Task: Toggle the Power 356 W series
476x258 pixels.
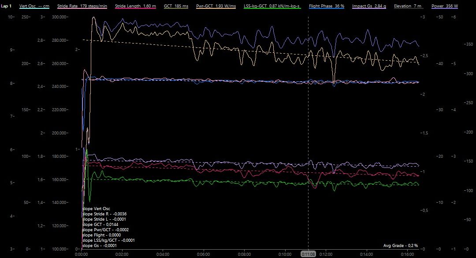Action: [x=445, y=6]
